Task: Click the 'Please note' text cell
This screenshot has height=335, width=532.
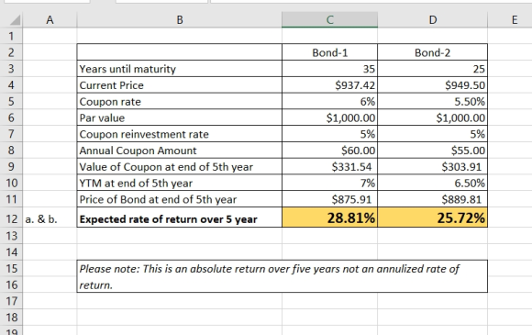Action: (x=283, y=276)
